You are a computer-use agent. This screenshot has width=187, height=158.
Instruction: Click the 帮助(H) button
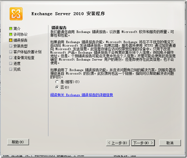[18, 142]
